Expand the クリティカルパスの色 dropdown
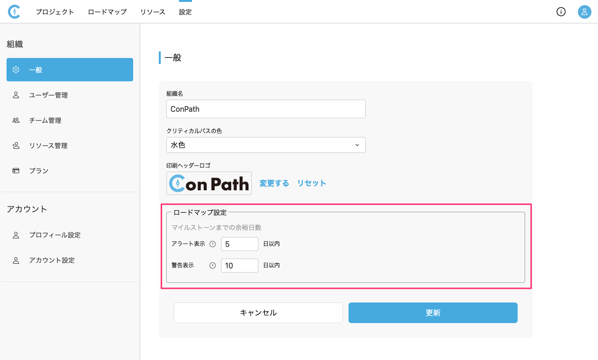This screenshot has width=598, height=360. click(x=266, y=145)
